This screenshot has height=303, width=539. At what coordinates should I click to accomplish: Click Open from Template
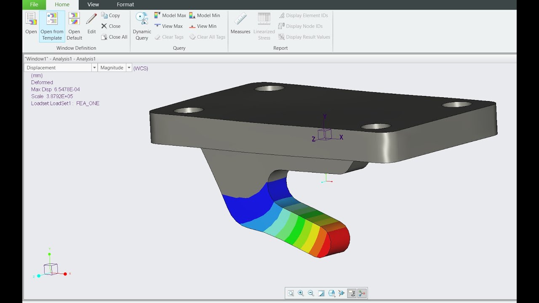pyautogui.click(x=52, y=26)
